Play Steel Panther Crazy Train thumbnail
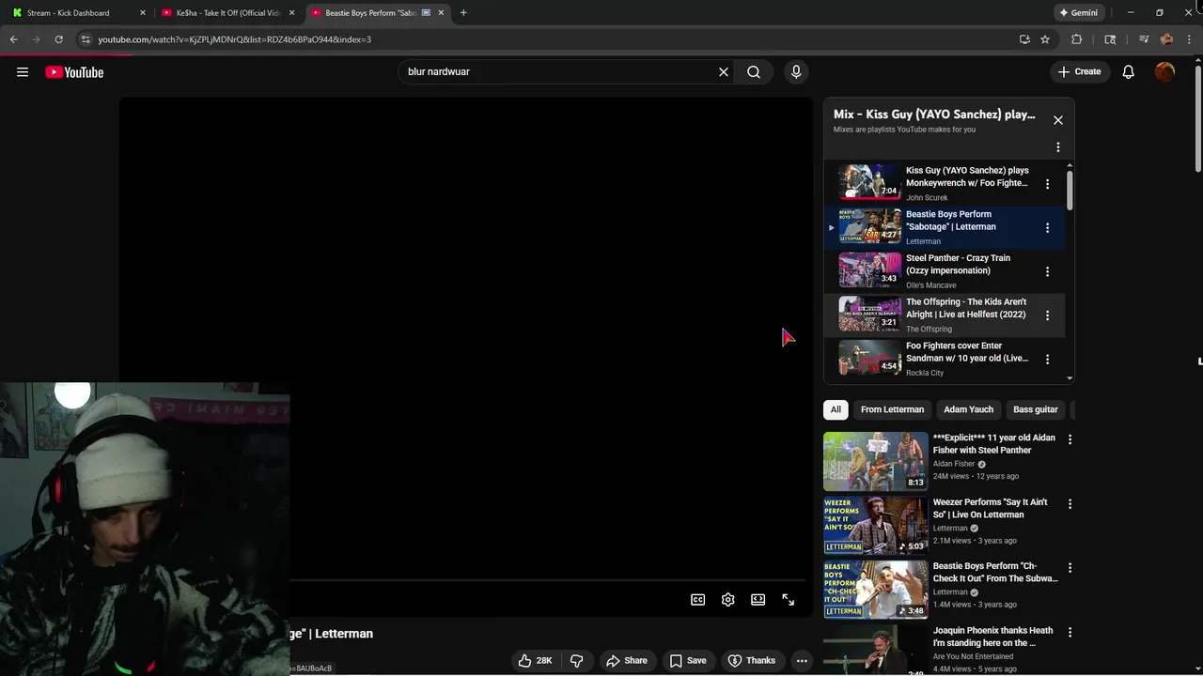This screenshot has width=1203, height=676. [869, 269]
